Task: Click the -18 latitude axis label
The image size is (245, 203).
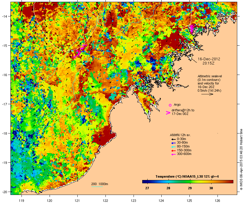Action: click(4, 133)
